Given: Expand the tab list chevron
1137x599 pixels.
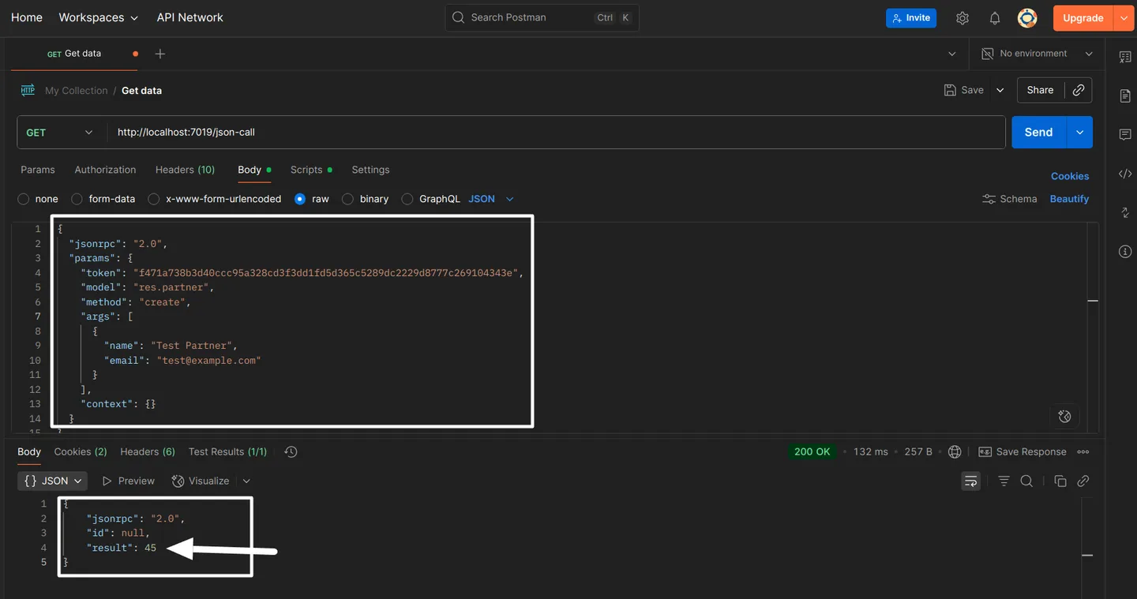Looking at the screenshot, I should point(951,54).
